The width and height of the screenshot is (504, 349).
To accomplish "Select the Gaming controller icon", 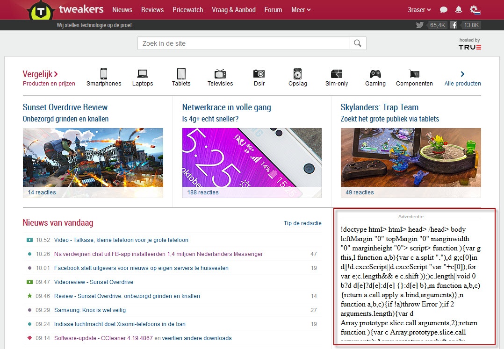I will coord(375,73).
